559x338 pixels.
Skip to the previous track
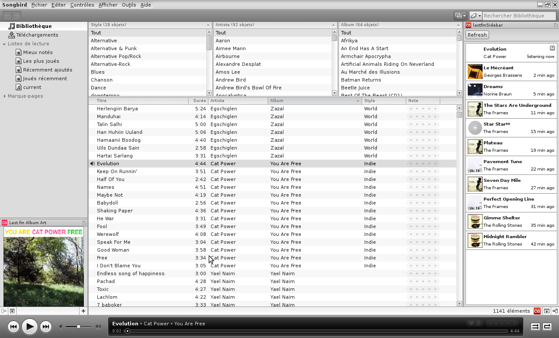[13, 327]
